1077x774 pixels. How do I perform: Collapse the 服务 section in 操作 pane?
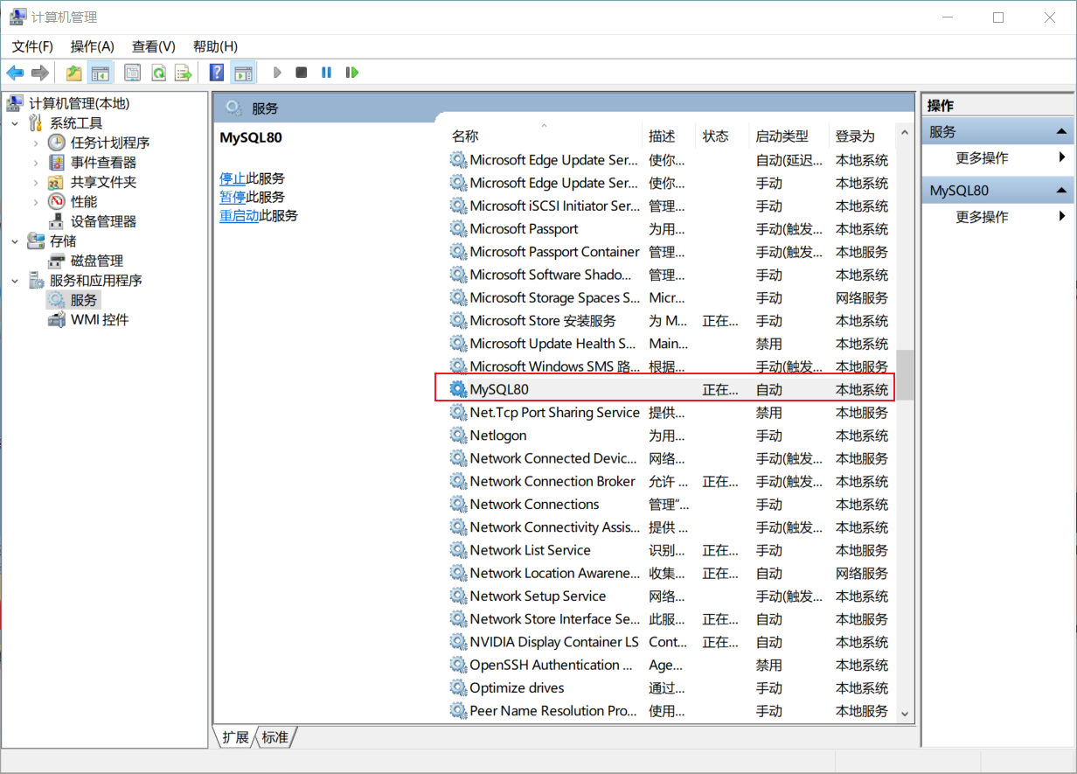click(x=1061, y=132)
